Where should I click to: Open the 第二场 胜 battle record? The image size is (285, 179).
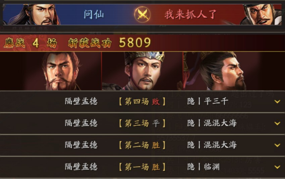point(142,145)
